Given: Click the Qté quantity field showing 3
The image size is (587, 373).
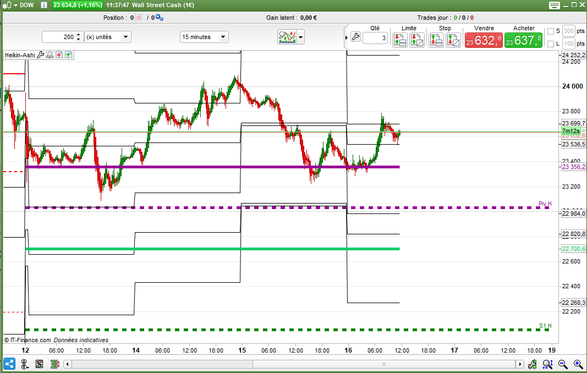Looking at the screenshot, I should point(375,38).
